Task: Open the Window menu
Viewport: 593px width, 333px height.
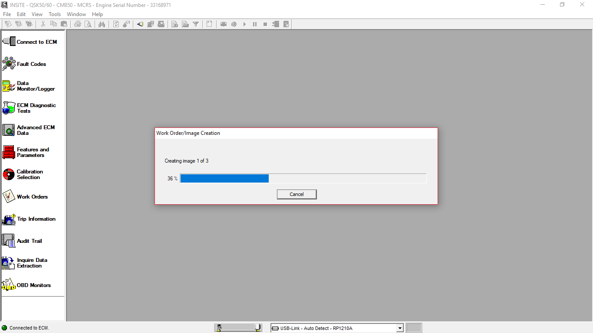Action: coord(76,14)
